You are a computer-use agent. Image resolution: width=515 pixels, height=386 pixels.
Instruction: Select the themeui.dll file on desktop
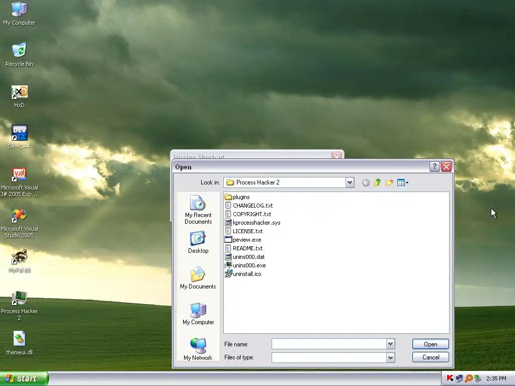pos(19,343)
